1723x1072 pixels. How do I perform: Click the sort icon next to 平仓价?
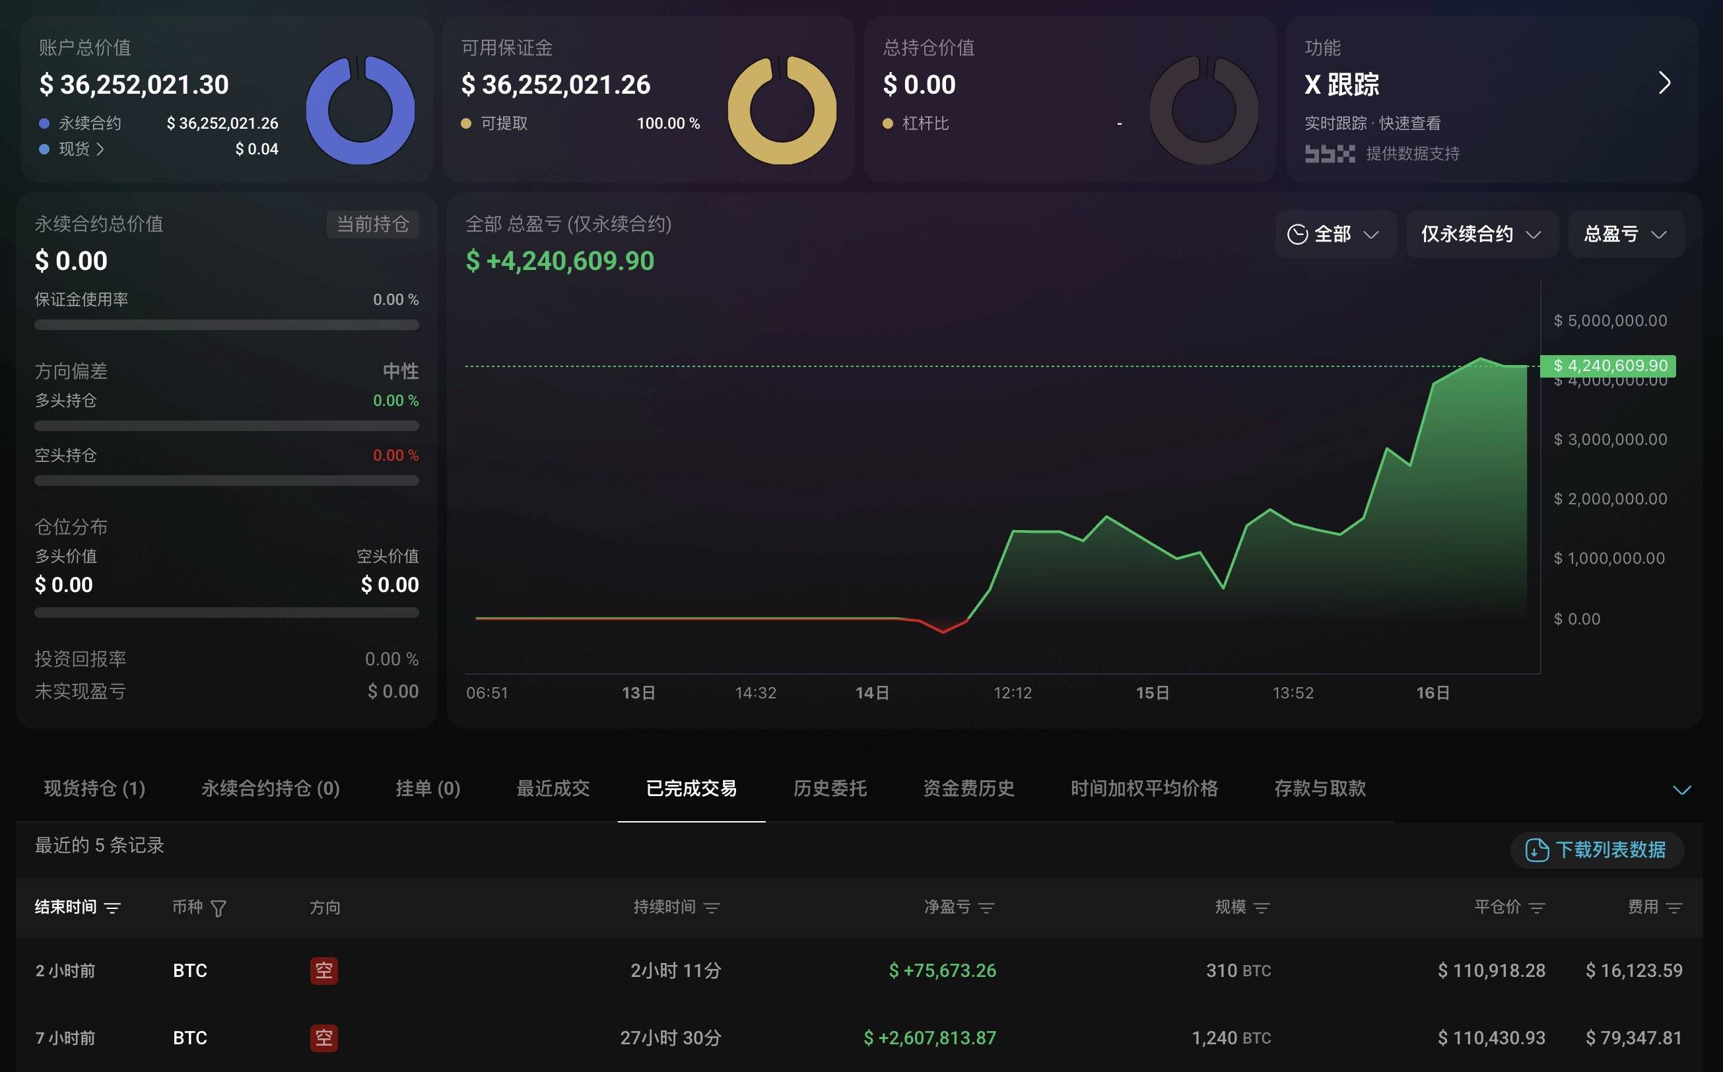(1537, 908)
